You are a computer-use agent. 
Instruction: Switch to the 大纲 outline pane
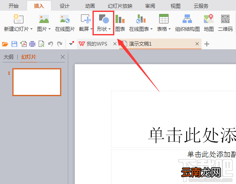[8, 57]
